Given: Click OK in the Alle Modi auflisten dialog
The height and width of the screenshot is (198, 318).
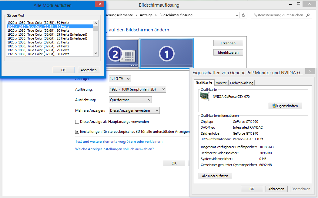Looking at the screenshot, I should pyautogui.click(x=64, y=70).
